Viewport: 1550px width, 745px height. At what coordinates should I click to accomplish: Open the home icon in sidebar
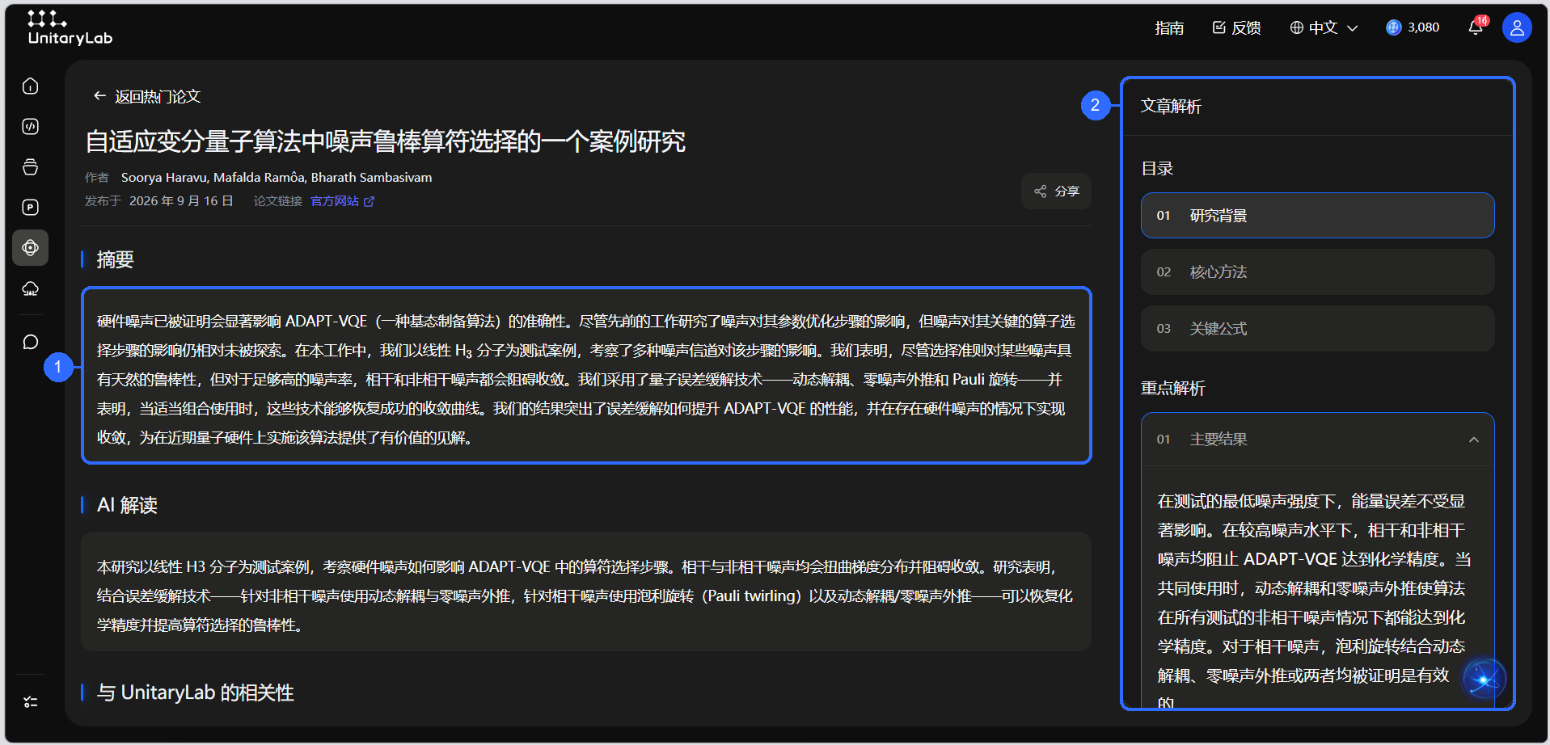pos(31,86)
